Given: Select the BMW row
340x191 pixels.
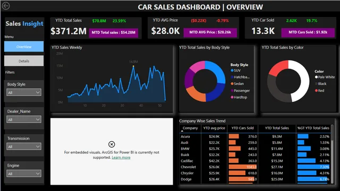Looking at the screenshot, I should 255,149.
